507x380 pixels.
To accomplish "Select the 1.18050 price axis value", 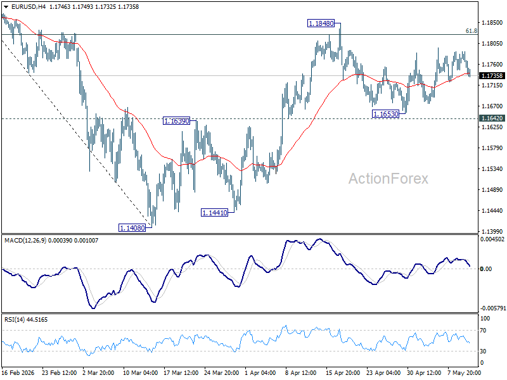I will coord(492,44).
